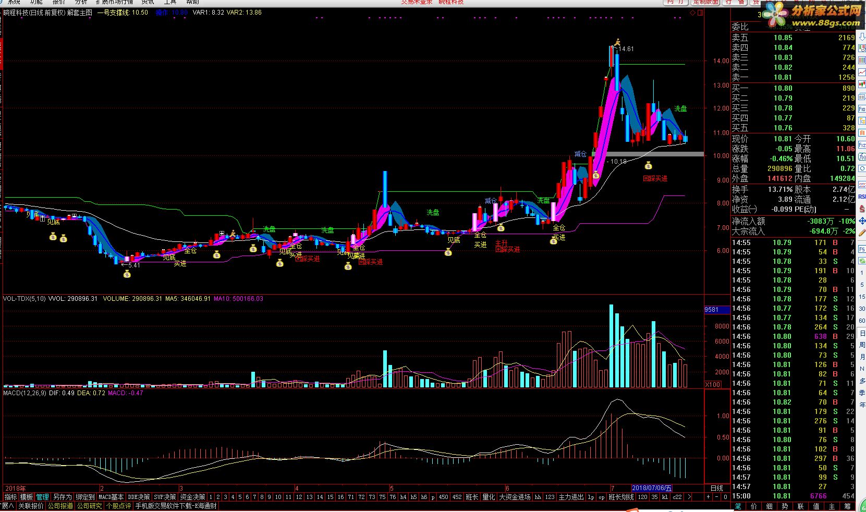Open 关联报价 bottom tab
866x512 pixels.
31,506
